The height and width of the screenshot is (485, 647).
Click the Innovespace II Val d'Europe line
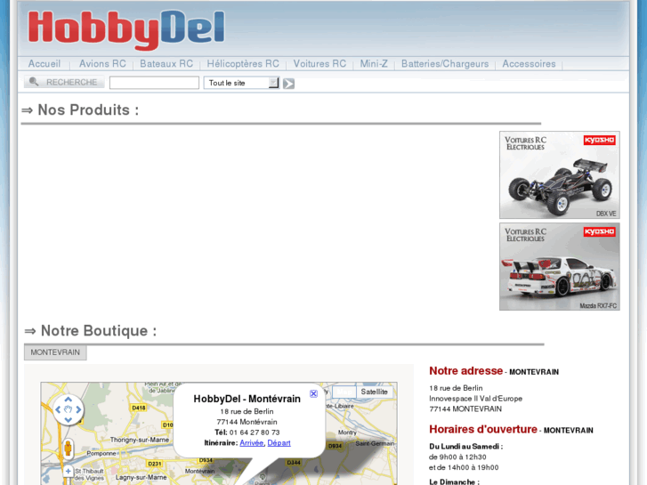[x=476, y=399]
